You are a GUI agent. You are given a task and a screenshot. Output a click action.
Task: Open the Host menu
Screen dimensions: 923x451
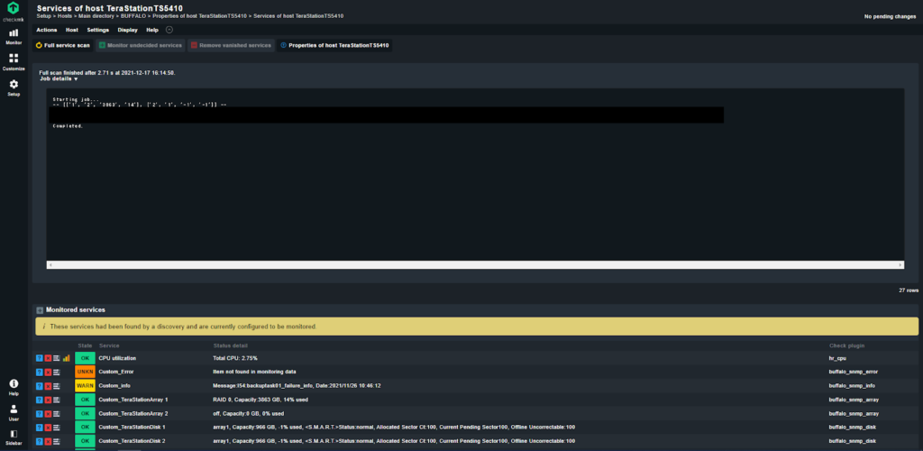click(72, 30)
